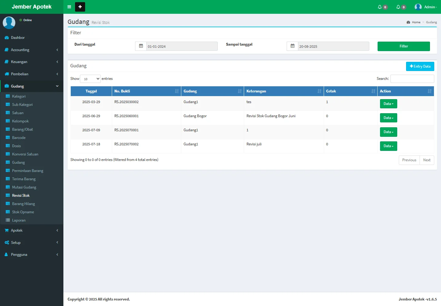Click the Sampai tanggal calendar icon
Image resolution: width=441 pixels, height=306 pixels.
click(292, 46)
